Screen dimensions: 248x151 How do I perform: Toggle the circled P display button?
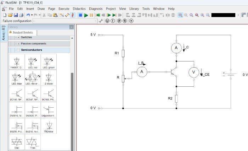[119, 21]
